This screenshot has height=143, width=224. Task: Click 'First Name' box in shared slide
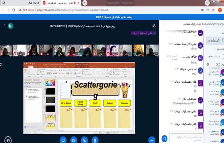click(x=66, y=103)
